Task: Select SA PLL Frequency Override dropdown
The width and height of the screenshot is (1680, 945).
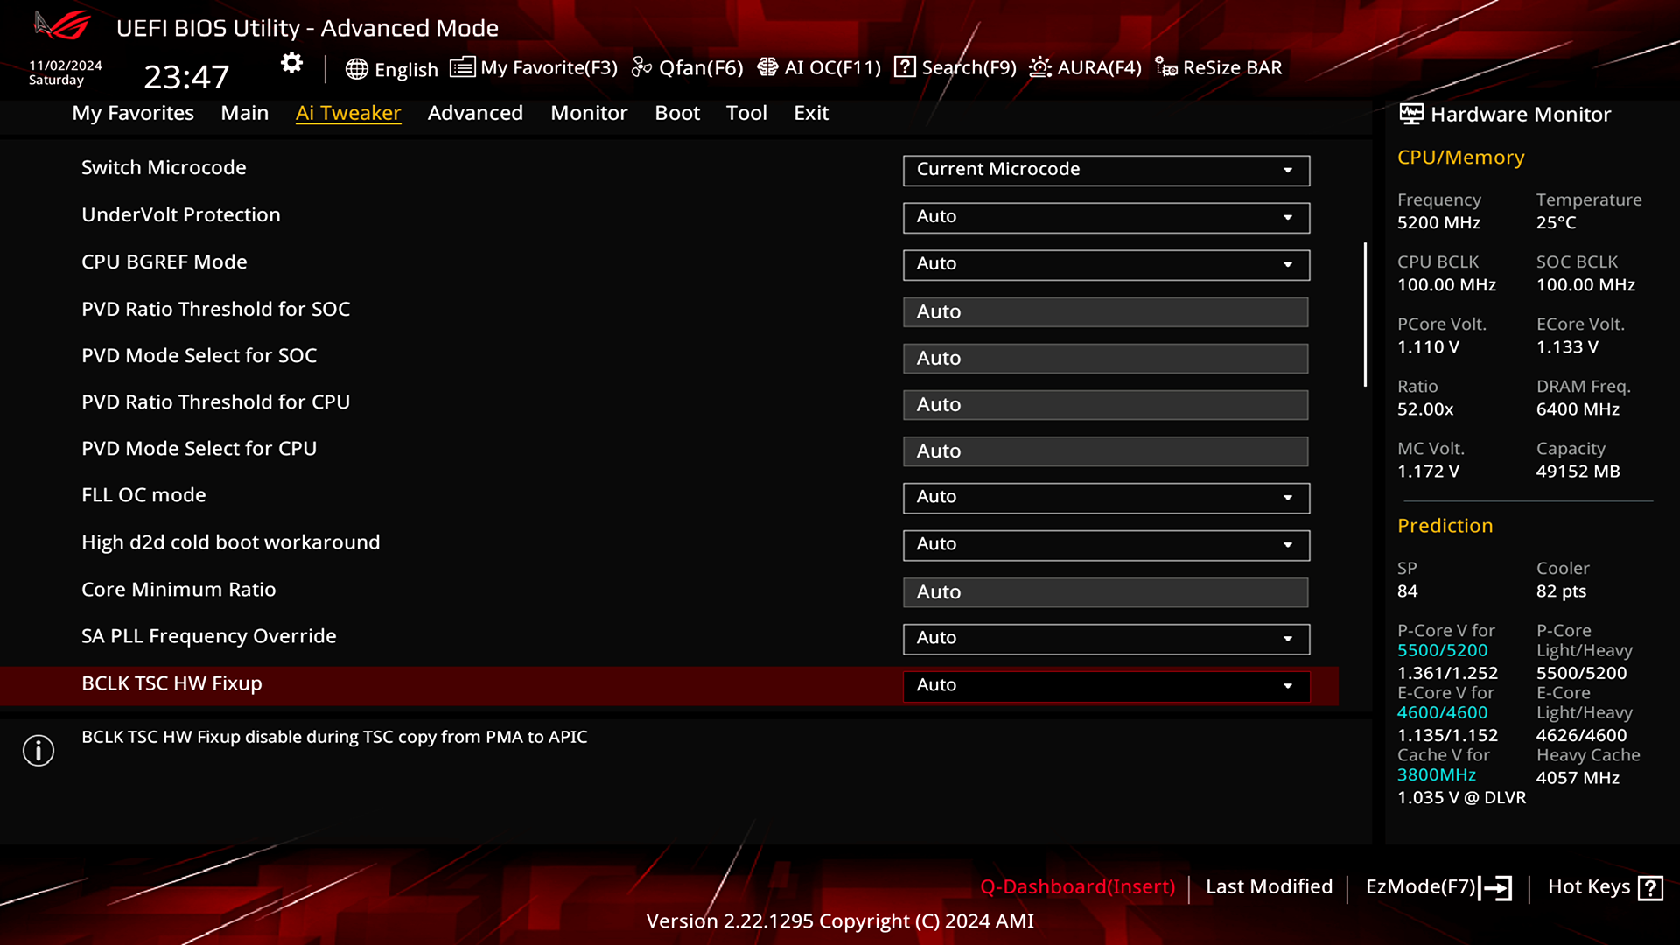Action: coord(1105,637)
